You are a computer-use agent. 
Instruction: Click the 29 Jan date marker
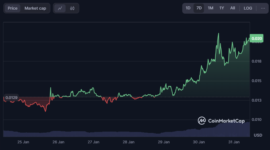click(x=164, y=142)
